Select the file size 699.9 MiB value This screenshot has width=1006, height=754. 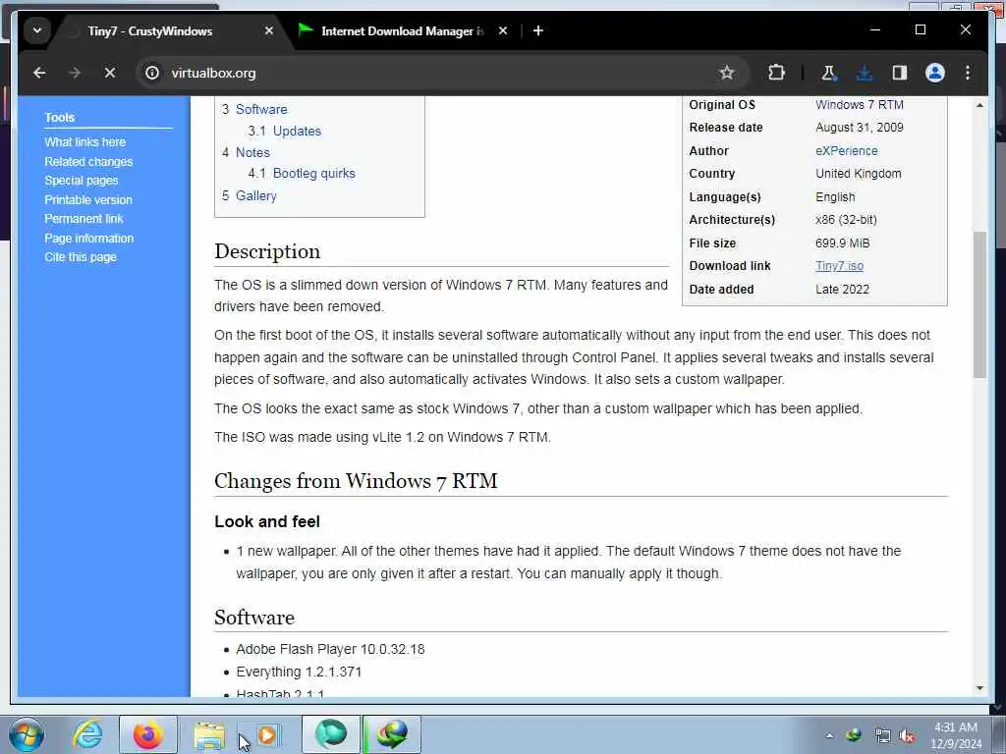click(x=842, y=243)
